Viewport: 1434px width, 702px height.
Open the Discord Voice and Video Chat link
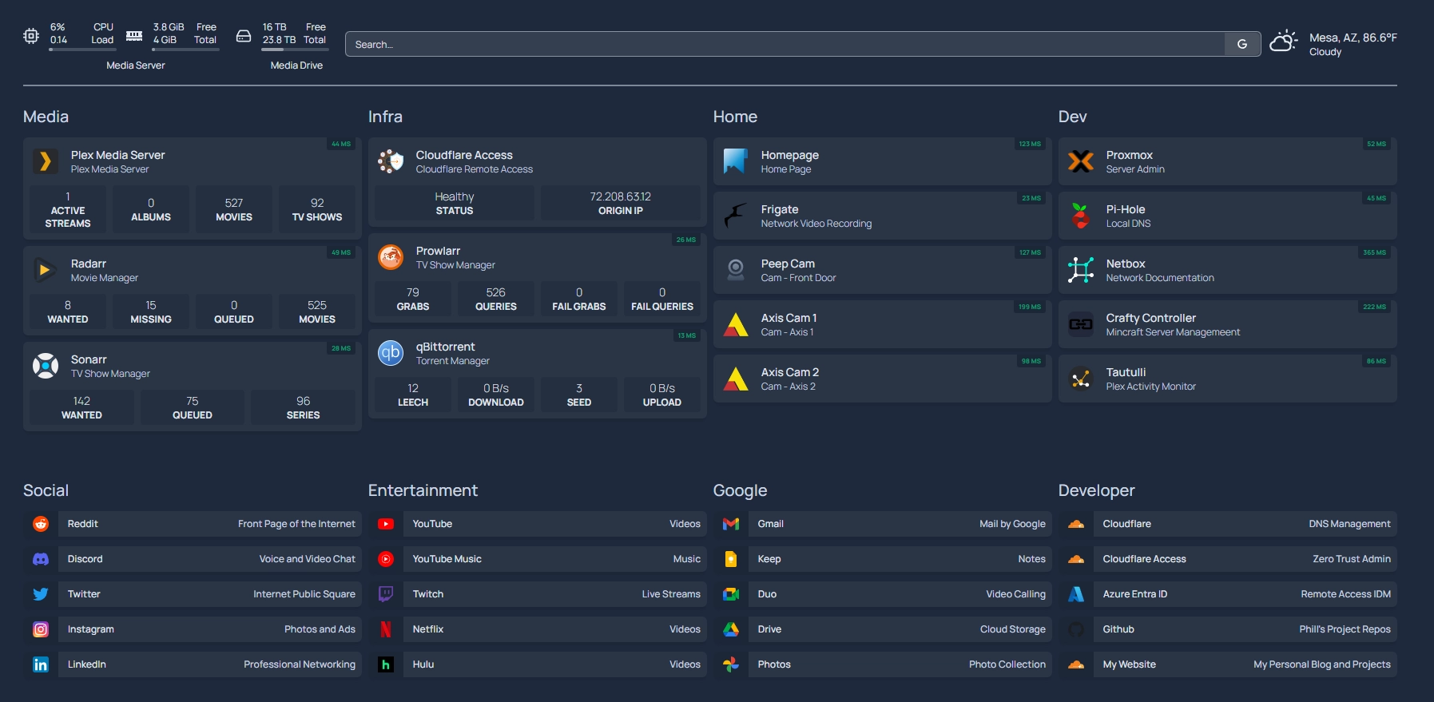[210, 559]
